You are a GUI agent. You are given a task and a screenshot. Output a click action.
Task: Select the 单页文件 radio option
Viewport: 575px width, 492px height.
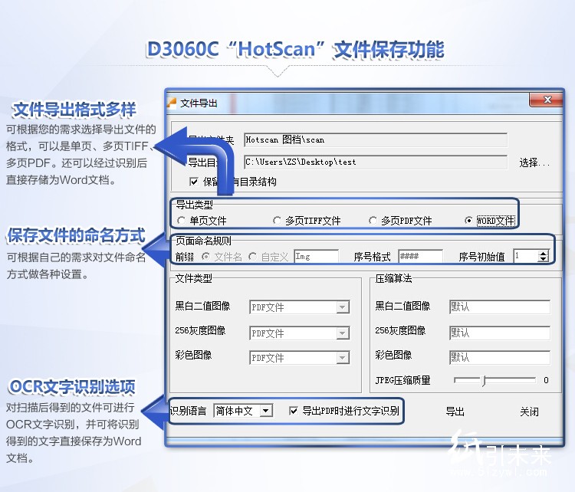click(181, 221)
